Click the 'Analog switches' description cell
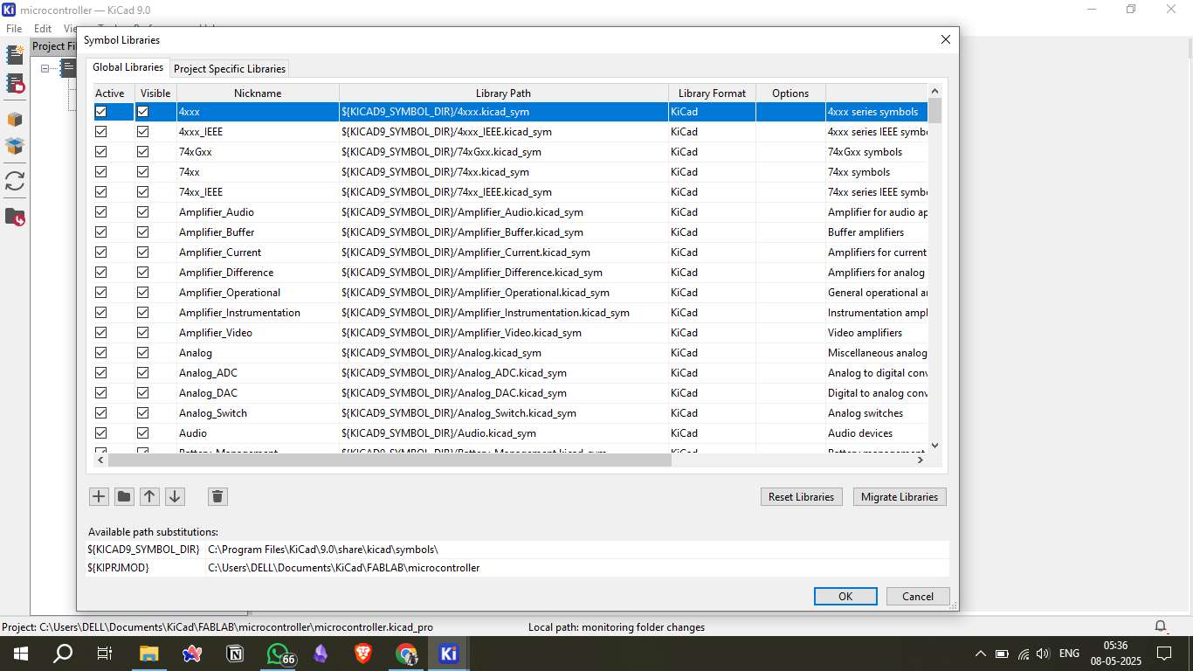 pos(876,413)
